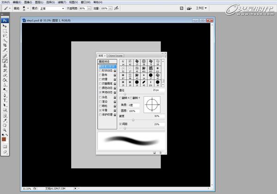Image resolution: width=277 pixels, height=194 pixels.
Task: Select the Path Selection arrow tool
Action: (5, 105)
